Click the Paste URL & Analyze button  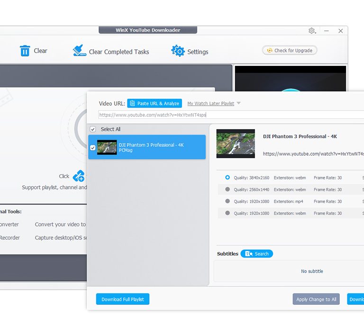click(x=155, y=103)
